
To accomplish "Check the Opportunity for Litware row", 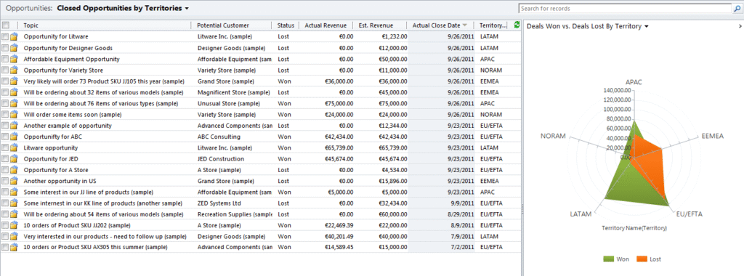I will (5, 36).
